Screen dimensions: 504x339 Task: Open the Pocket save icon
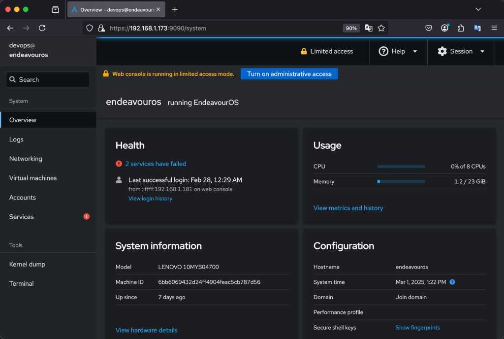(x=429, y=28)
